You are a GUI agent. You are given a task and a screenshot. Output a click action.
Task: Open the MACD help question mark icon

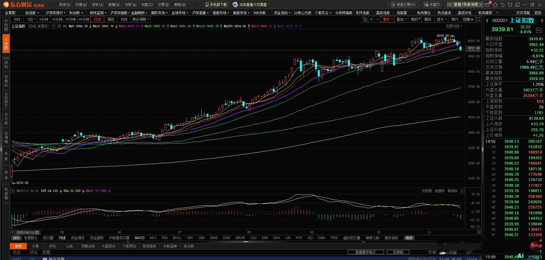pyautogui.click(x=13, y=191)
